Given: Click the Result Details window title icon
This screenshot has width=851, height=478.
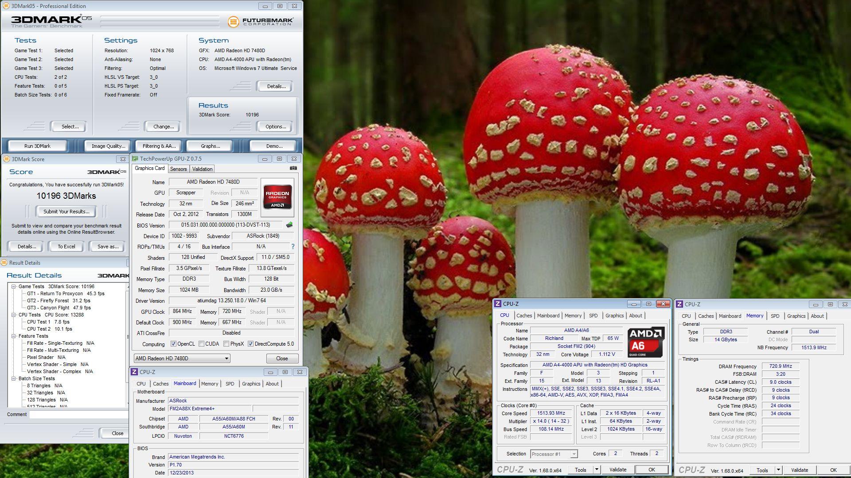Looking at the screenshot, I should (4, 262).
